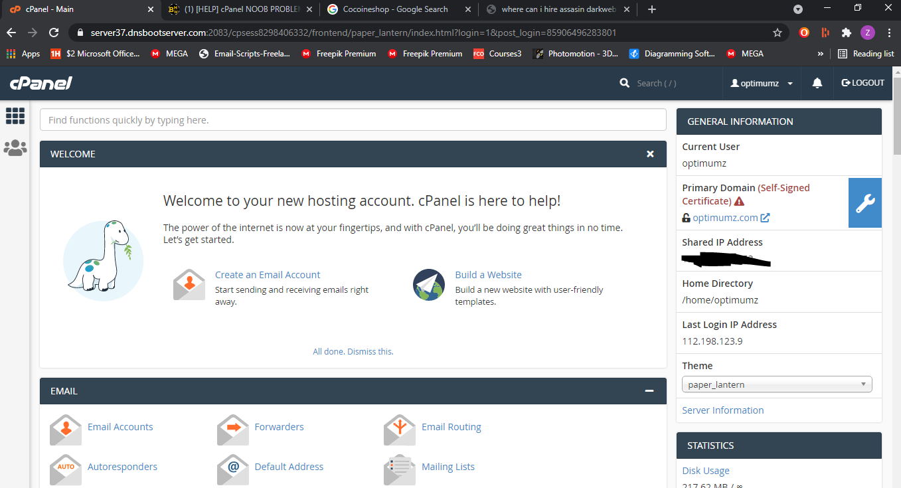
Task: Click All done. Dismiss this. link
Action: (353, 351)
